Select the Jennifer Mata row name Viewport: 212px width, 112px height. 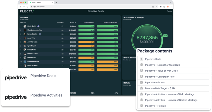32,42
